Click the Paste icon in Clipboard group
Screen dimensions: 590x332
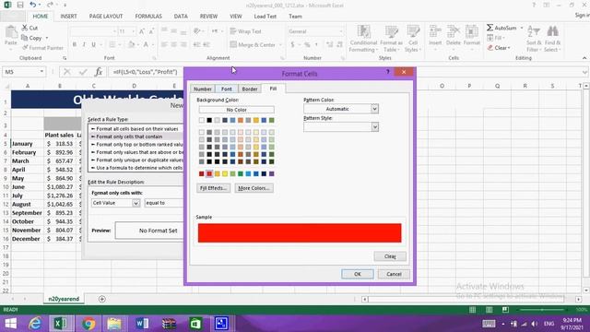pyautogui.click(x=11, y=32)
